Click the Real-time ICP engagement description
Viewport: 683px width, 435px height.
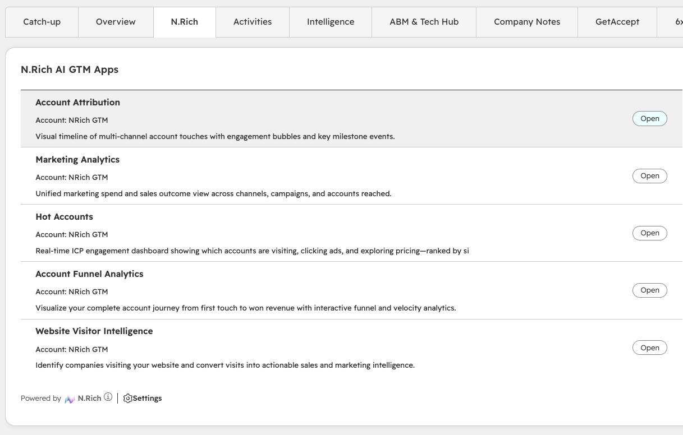tap(253, 251)
